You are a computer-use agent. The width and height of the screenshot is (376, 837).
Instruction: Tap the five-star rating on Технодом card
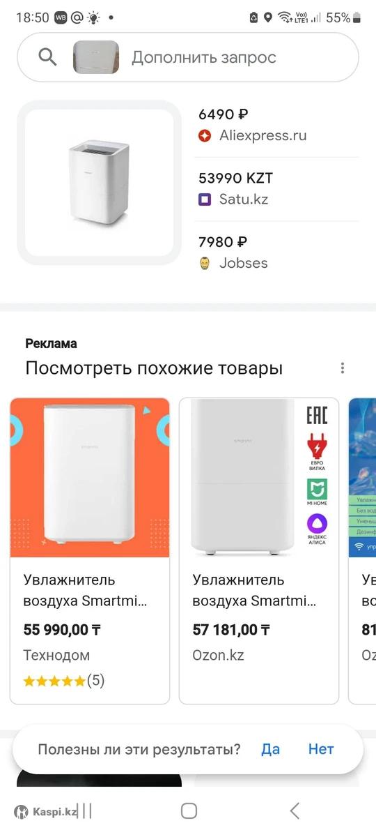point(54,681)
